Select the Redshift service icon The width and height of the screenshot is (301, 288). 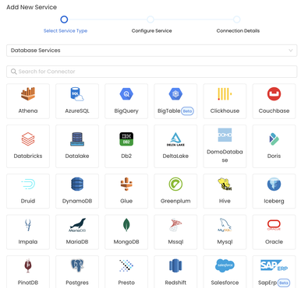point(175,265)
